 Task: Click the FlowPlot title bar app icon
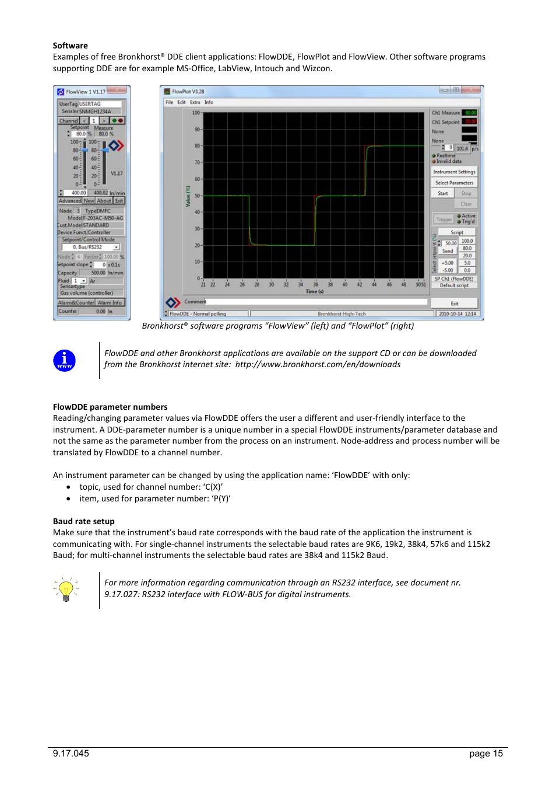coord(167,92)
